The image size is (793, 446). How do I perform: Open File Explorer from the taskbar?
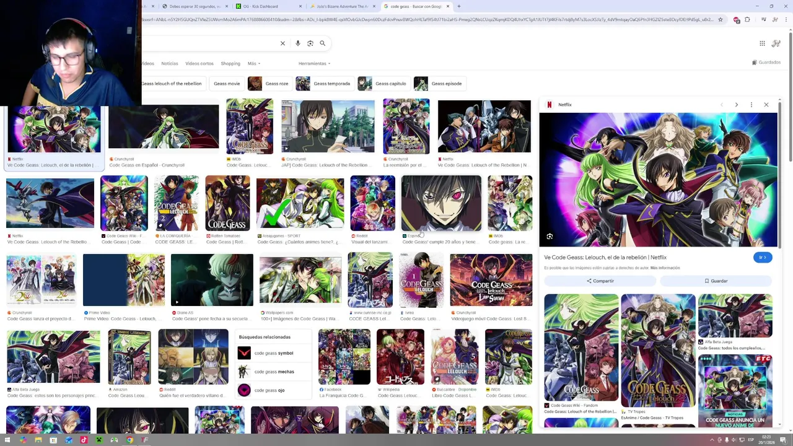tap(38, 440)
